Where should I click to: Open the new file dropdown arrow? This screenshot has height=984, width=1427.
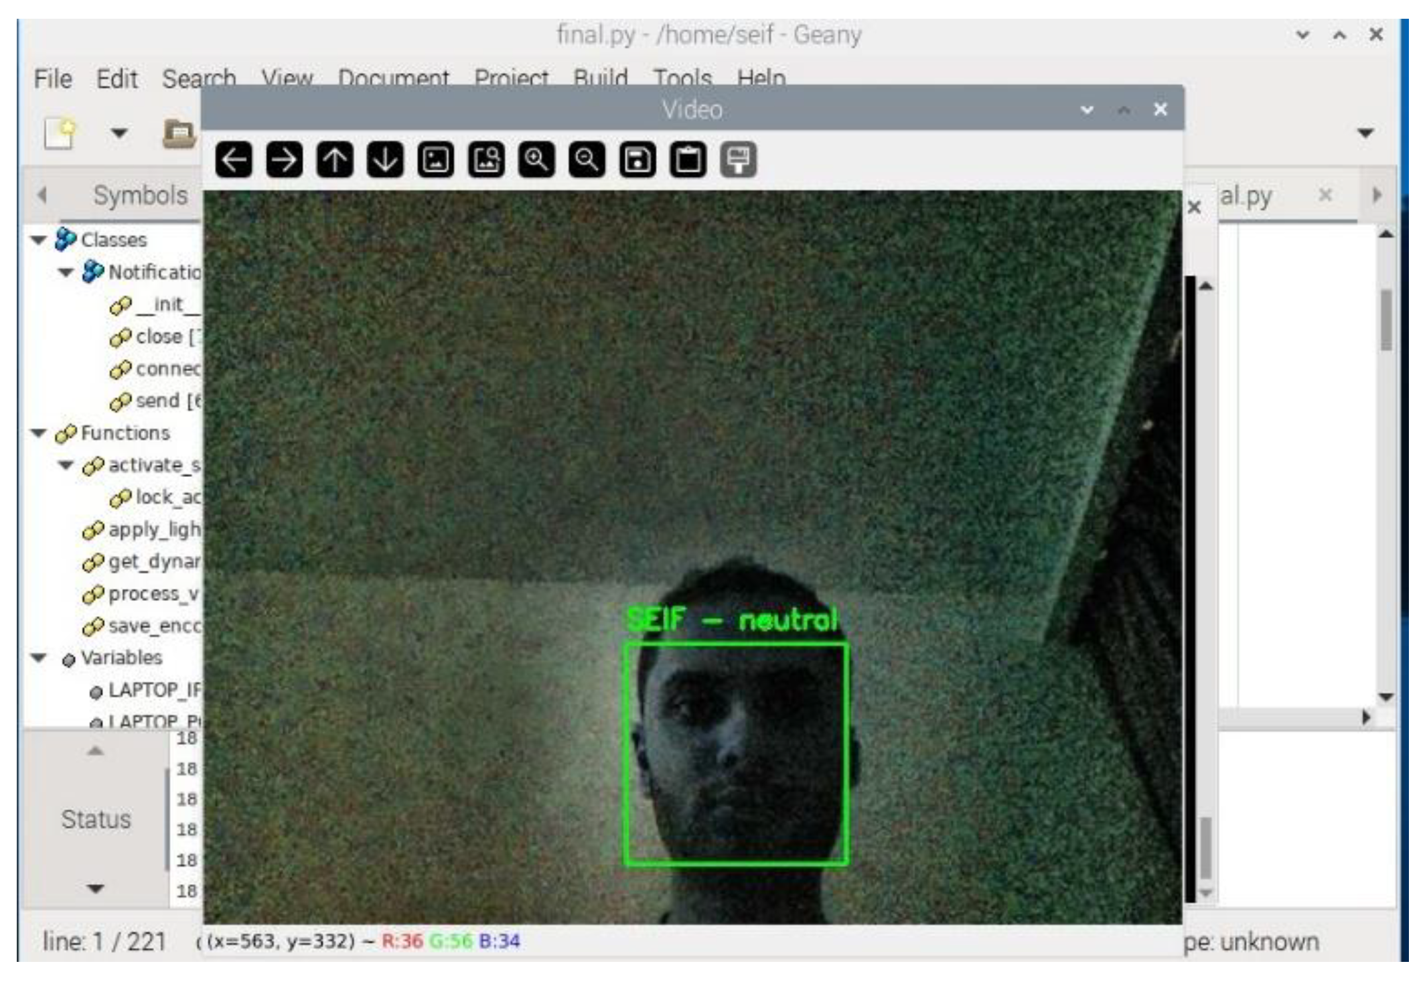(119, 133)
